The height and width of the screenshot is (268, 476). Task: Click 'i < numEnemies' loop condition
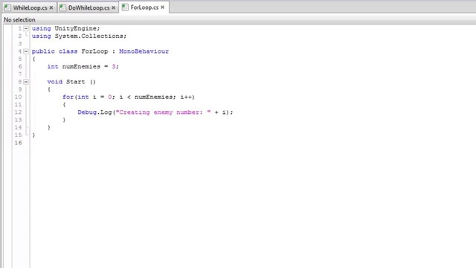147,97
